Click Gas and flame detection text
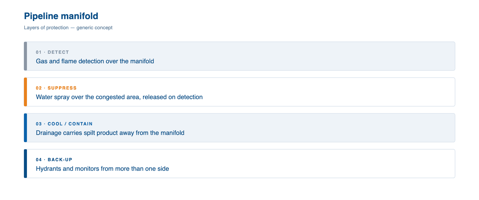The image size is (479, 200). click(x=95, y=61)
